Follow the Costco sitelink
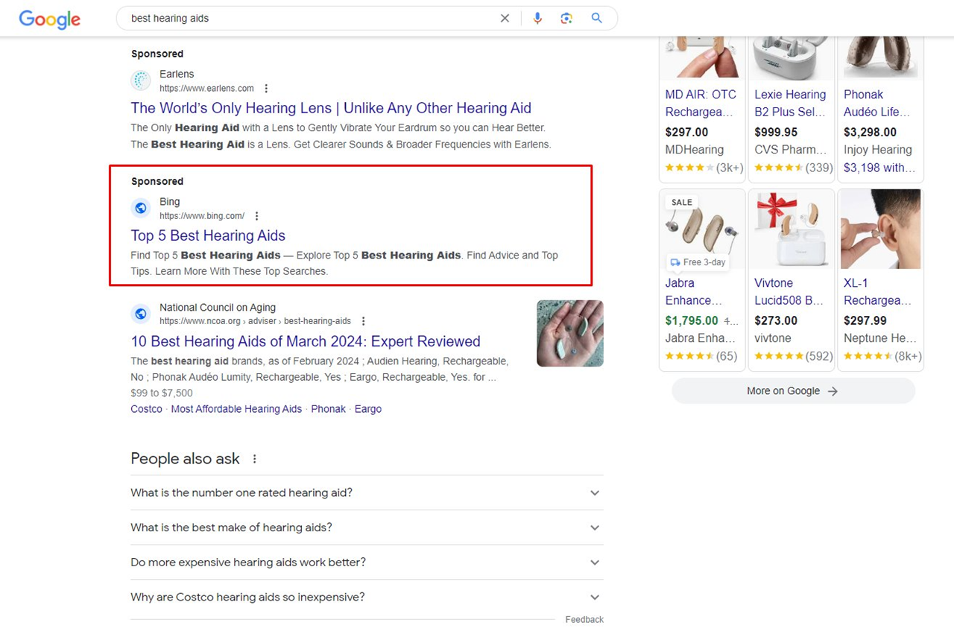The height and width of the screenshot is (640, 954). [146, 409]
